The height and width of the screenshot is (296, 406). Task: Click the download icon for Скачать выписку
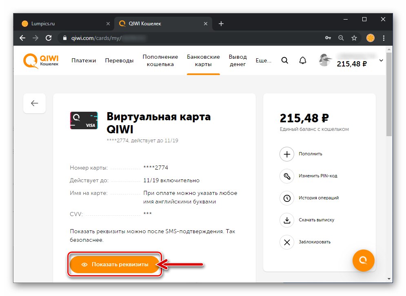pyautogui.click(x=286, y=220)
